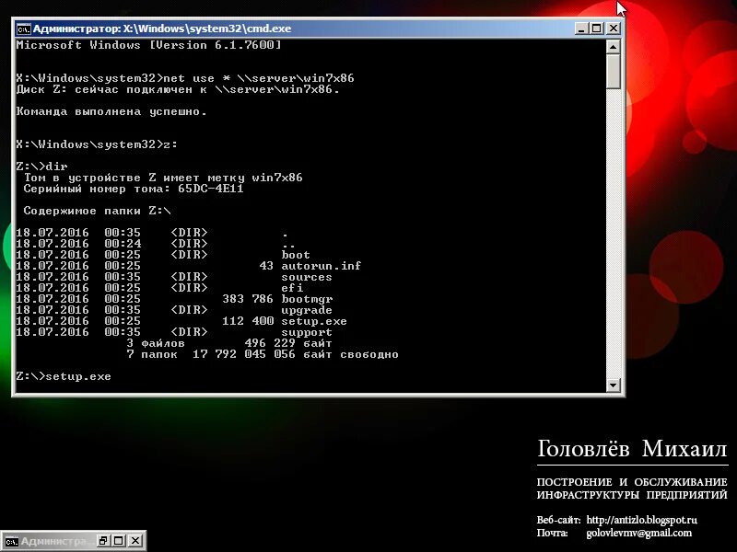This screenshot has height=552, width=737.
Task: Minimize the cmd.exe window
Action: 581,29
